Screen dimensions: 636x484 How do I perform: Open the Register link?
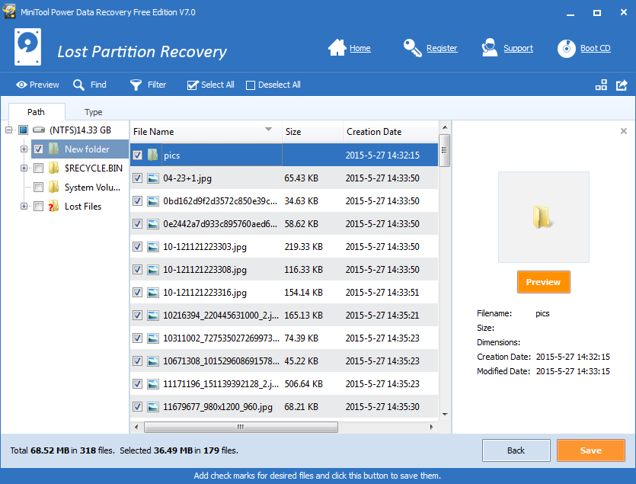coord(442,48)
